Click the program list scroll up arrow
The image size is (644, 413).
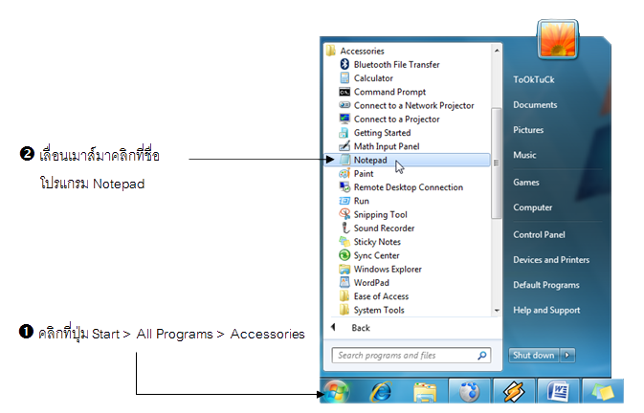point(497,51)
